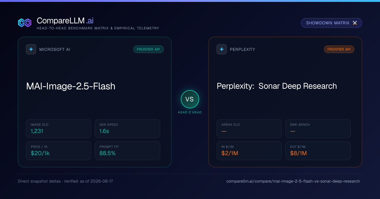Viewport: 380px width, 199px height.
Task: Open the comparellm.ai compare URL link
Action: [293, 181]
